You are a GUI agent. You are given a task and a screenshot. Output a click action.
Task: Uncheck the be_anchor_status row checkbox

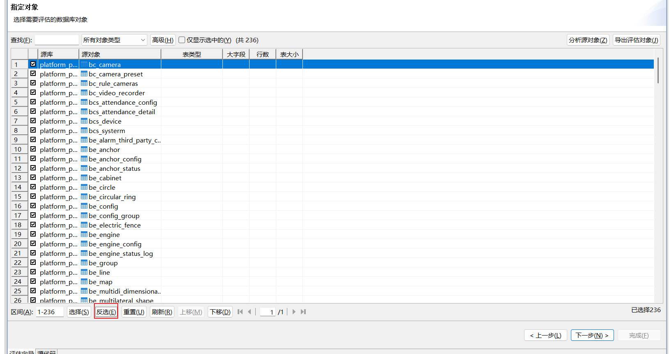[33, 168]
